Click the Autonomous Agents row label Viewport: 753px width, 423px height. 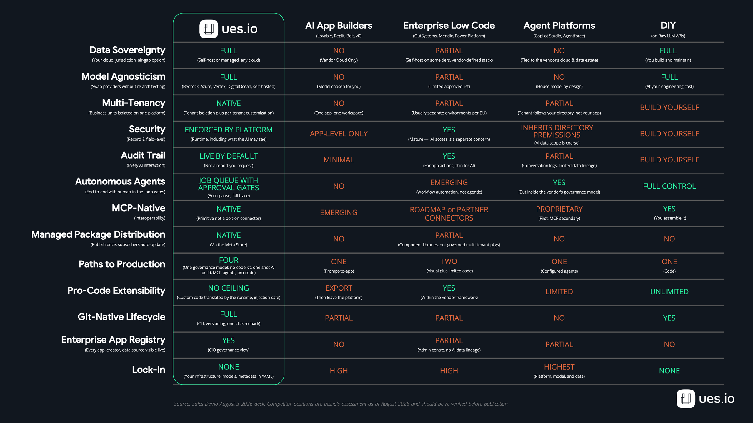(x=120, y=182)
